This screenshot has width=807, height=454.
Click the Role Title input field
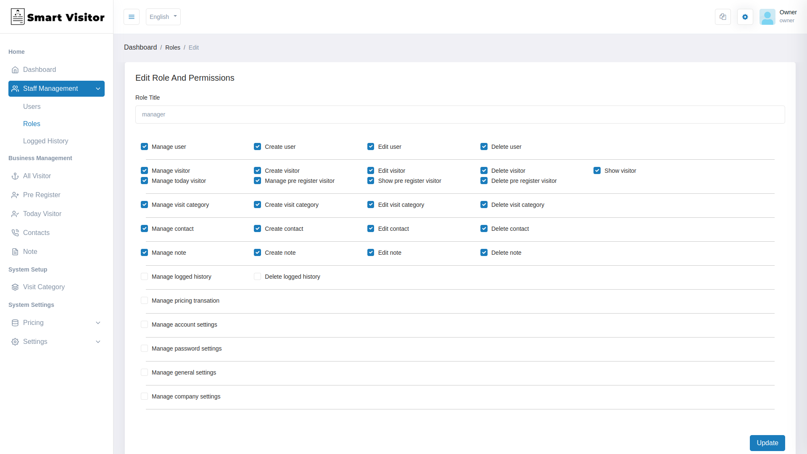pyautogui.click(x=460, y=114)
